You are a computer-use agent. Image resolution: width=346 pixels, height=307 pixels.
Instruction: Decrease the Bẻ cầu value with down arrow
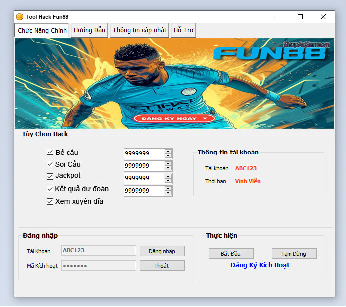(168, 155)
